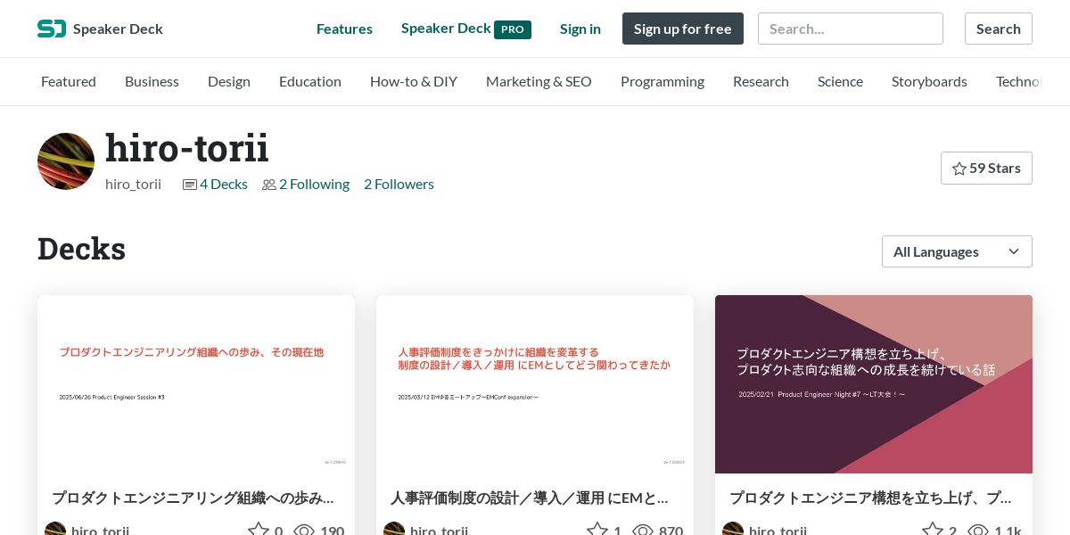Open deck title 人事評価制度の設計／導入／運用
The height and width of the screenshot is (535, 1070).
pos(530,498)
